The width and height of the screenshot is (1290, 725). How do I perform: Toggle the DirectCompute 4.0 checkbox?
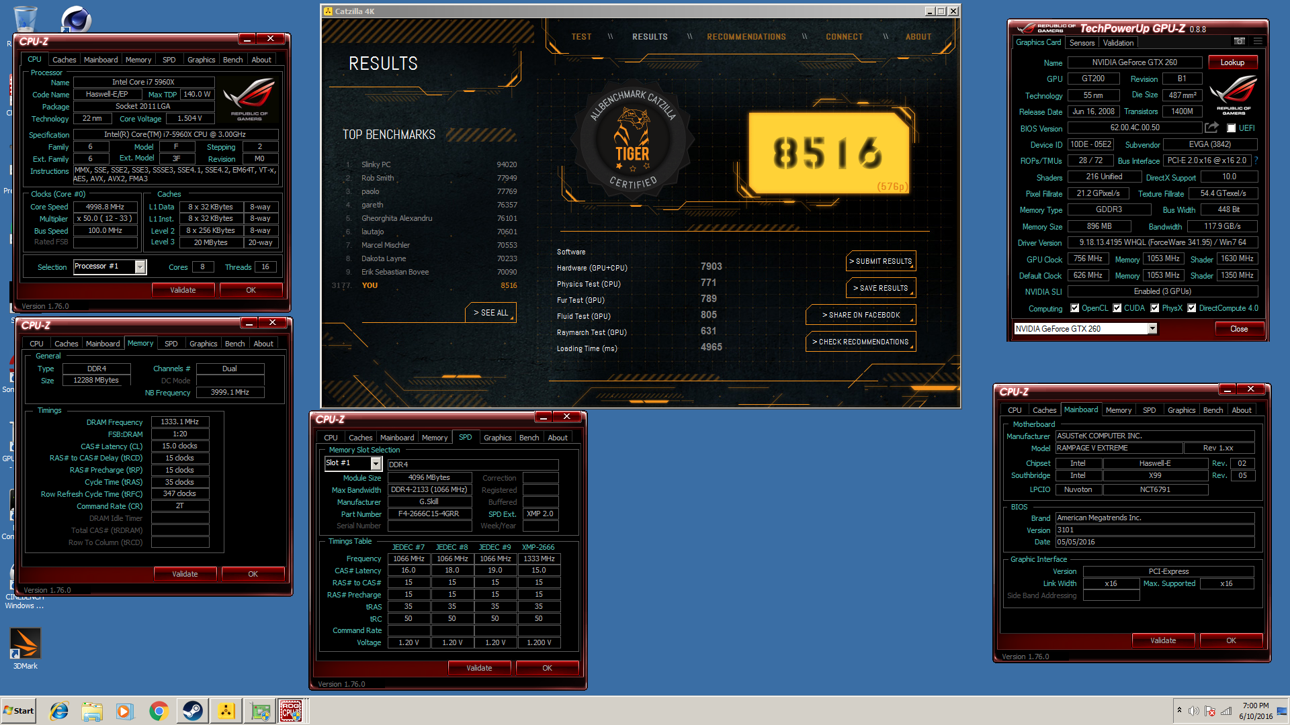1192,308
